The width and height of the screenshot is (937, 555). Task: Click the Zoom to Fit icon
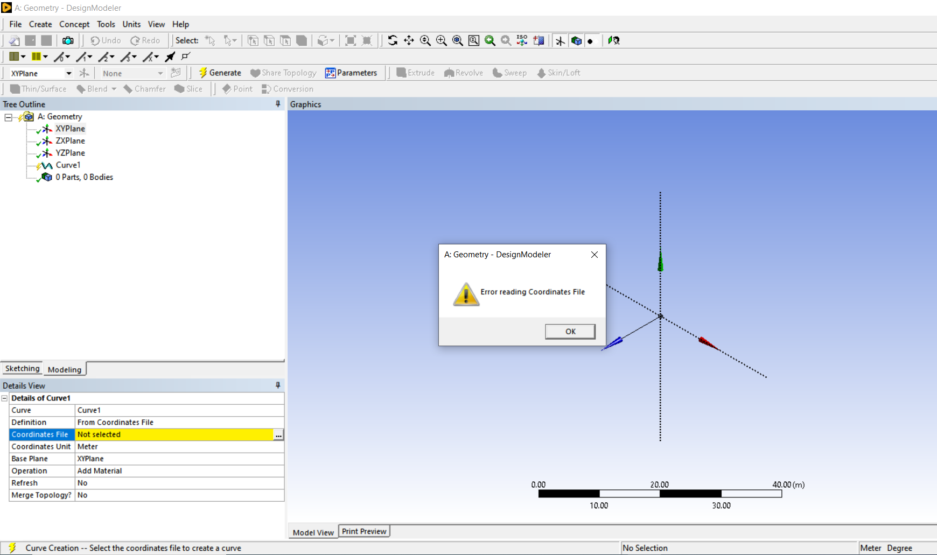(x=457, y=40)
